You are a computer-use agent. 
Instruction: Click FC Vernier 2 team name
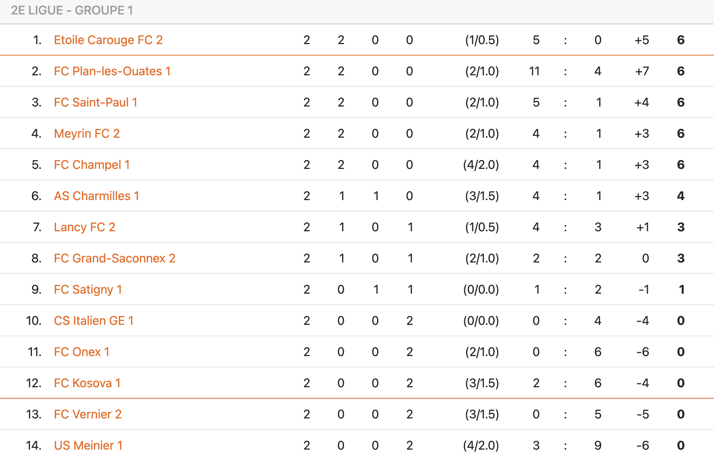coord(88,414)
